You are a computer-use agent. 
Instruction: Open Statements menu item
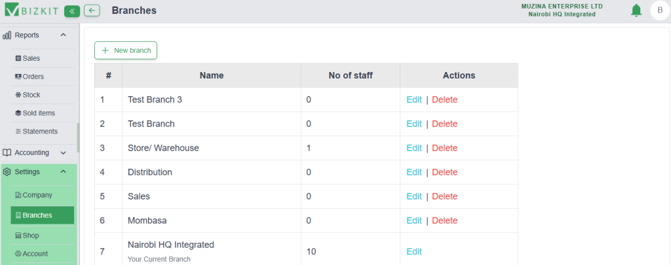click(x=43, y=132)
